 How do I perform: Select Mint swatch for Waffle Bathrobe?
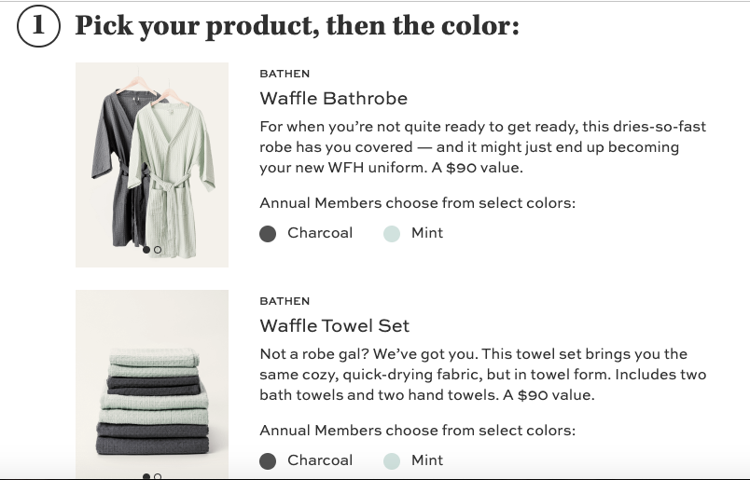tap(392, 234)
